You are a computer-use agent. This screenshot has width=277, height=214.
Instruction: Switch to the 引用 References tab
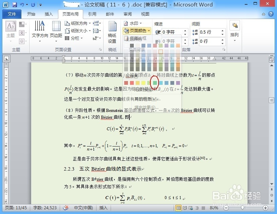tap(92, 14)
